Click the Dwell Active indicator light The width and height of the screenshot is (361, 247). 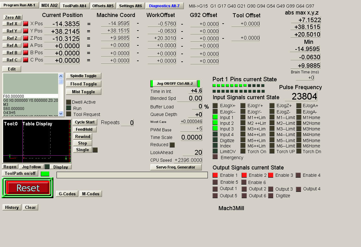coord(69,102)
